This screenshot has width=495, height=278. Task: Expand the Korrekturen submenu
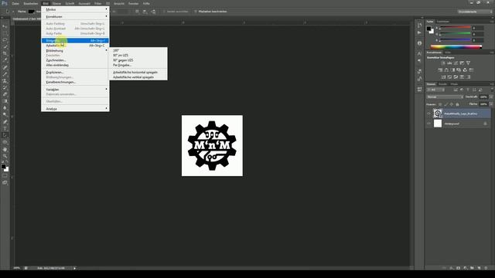(75, 17)
